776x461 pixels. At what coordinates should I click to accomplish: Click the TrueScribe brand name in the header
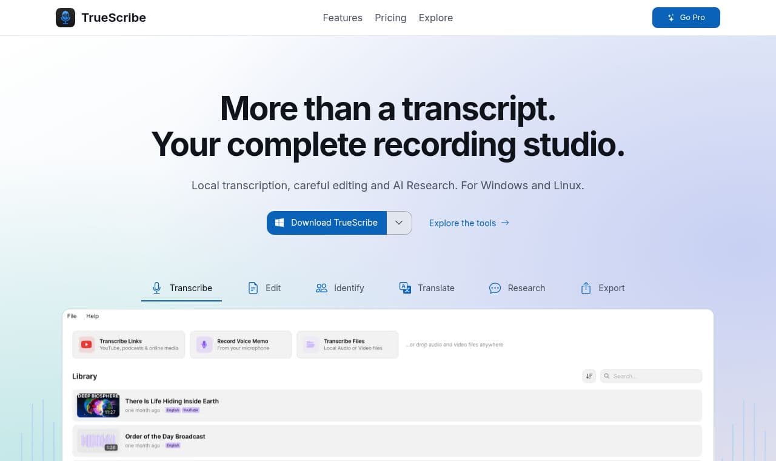[113, 18]
